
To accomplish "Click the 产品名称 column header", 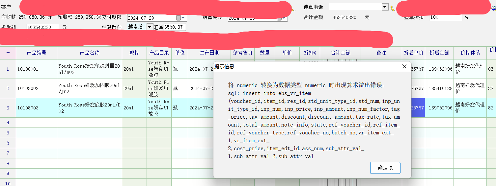I will (x=89, y=53).
